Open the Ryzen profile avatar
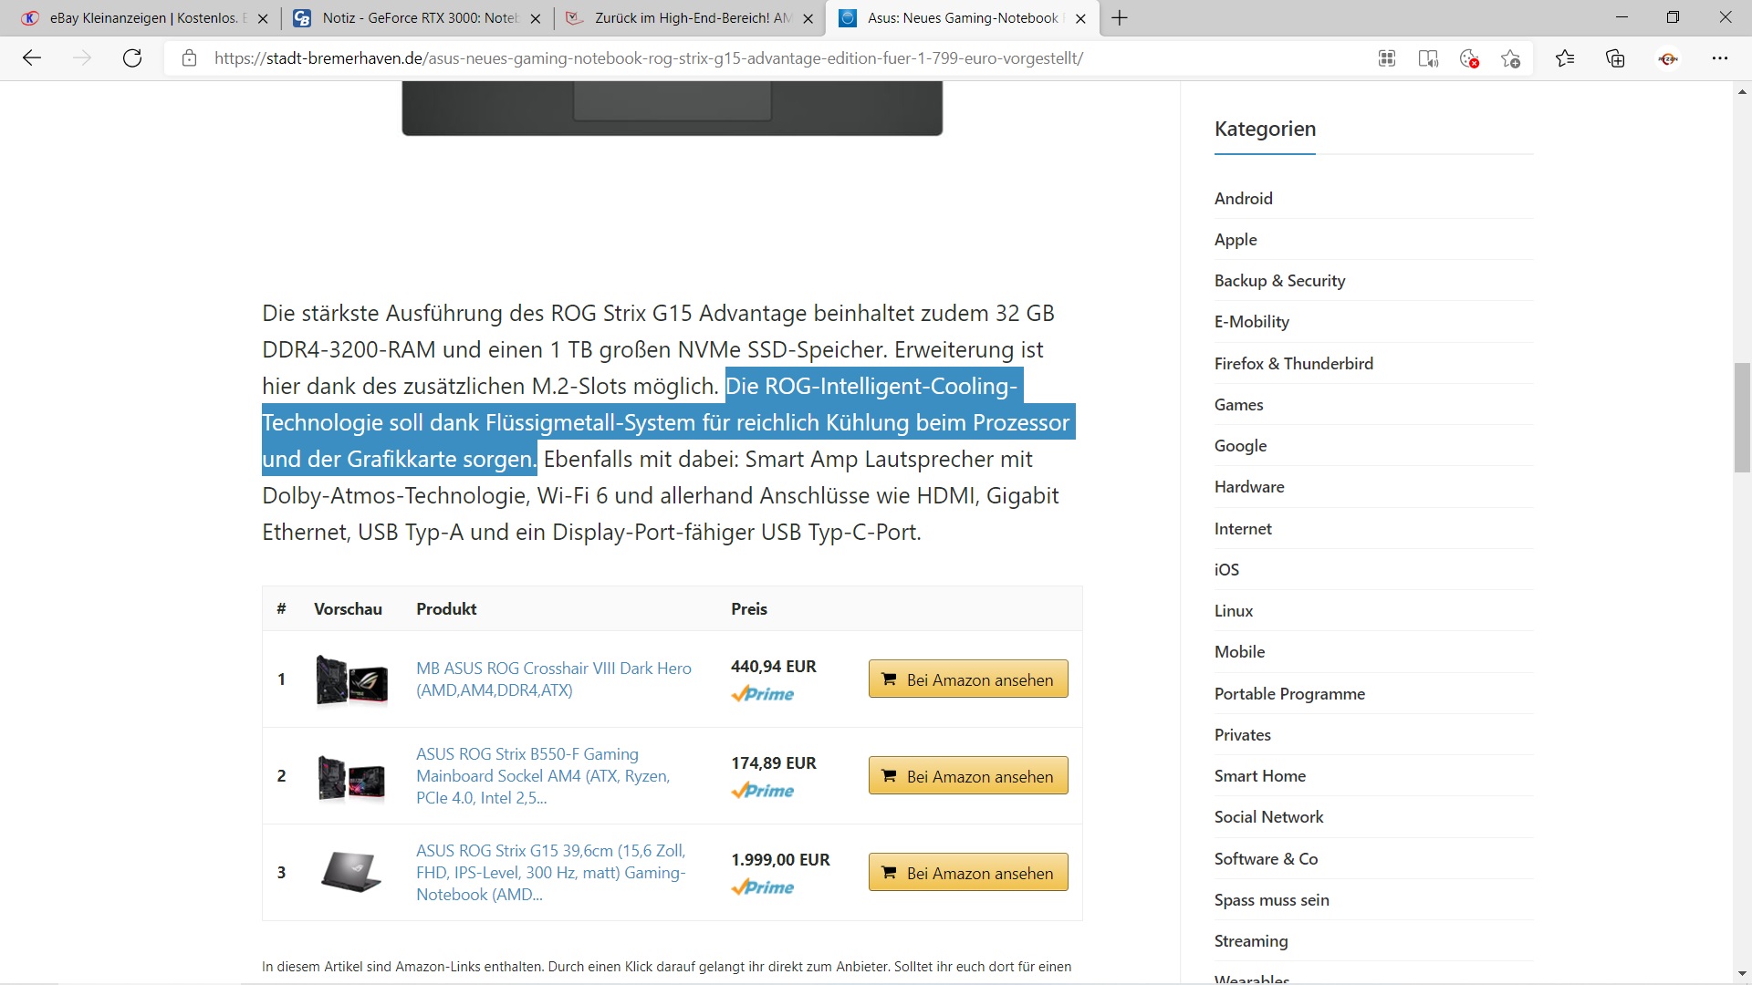1752x985 pixels. (1668, 58)
